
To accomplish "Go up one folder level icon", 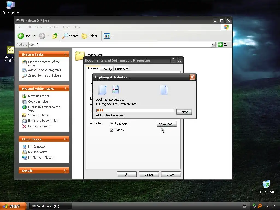I will pos(55,36).
